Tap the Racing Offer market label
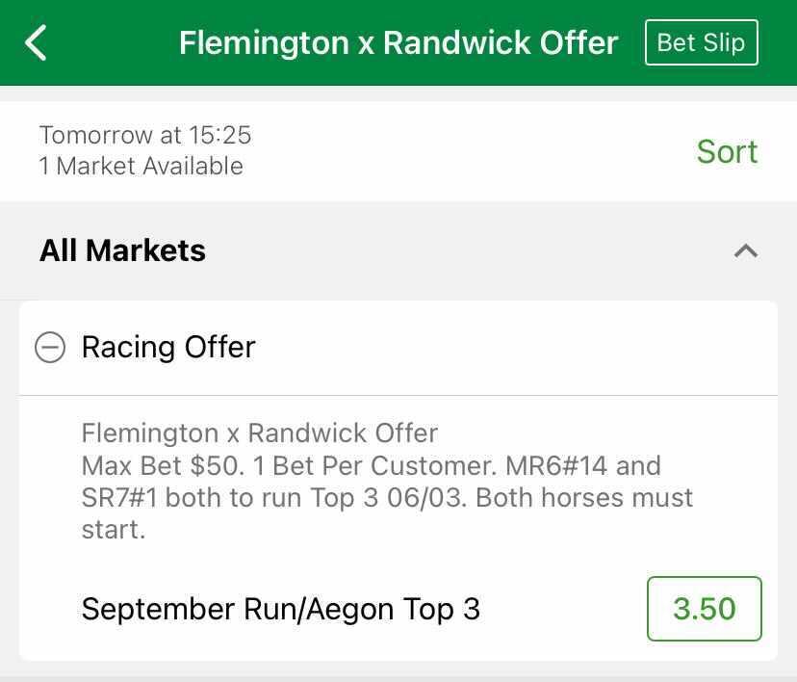This screenshot has width=797, height=682. click(168, 347)
